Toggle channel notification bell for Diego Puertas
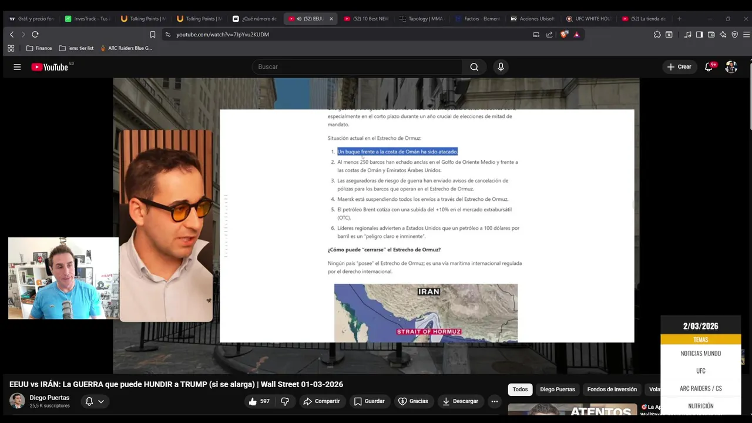This screenshot has height=423, width=752. tap(89, 401)
